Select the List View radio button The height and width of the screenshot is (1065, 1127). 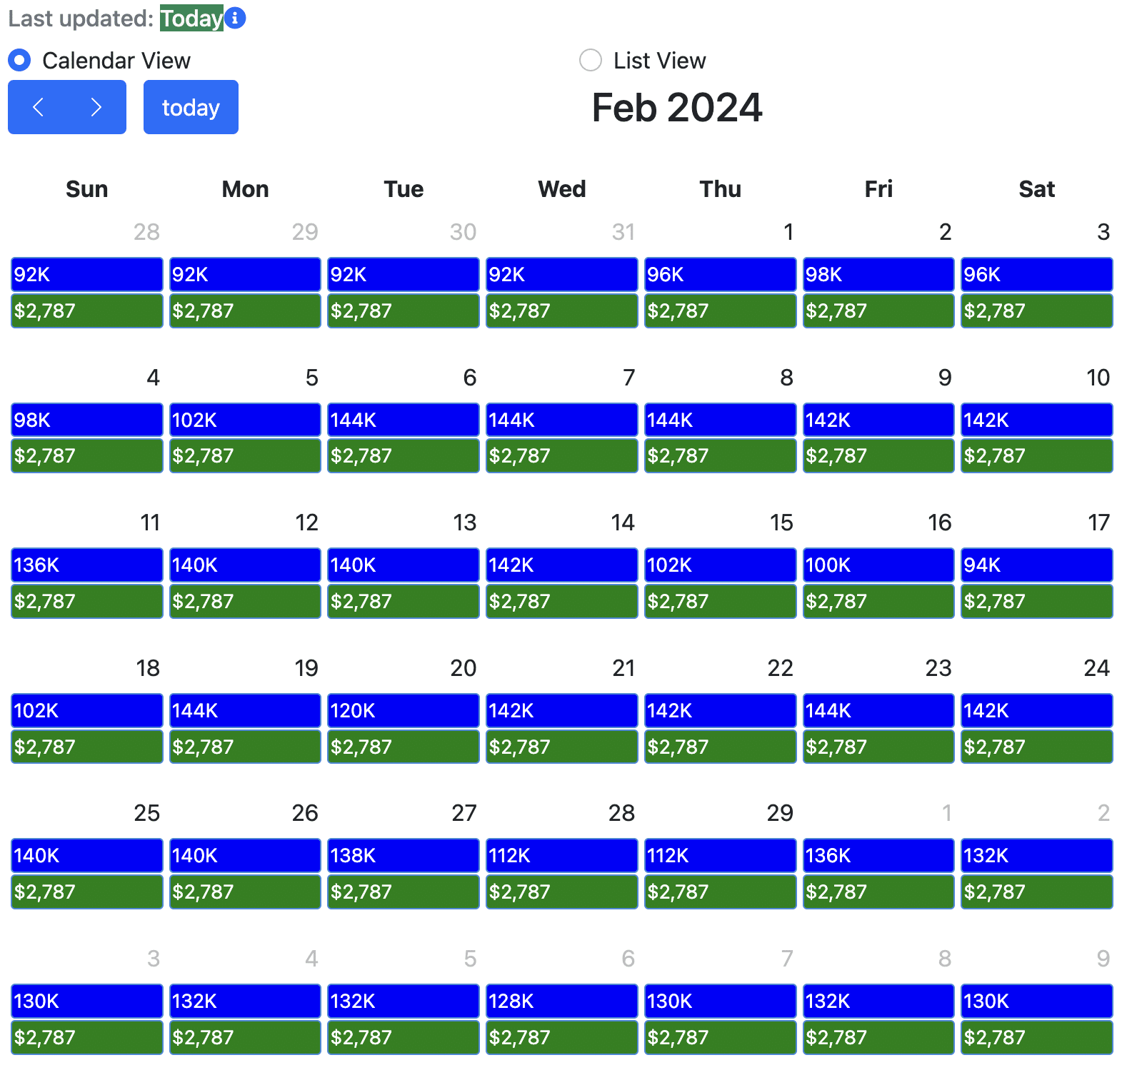591,61
